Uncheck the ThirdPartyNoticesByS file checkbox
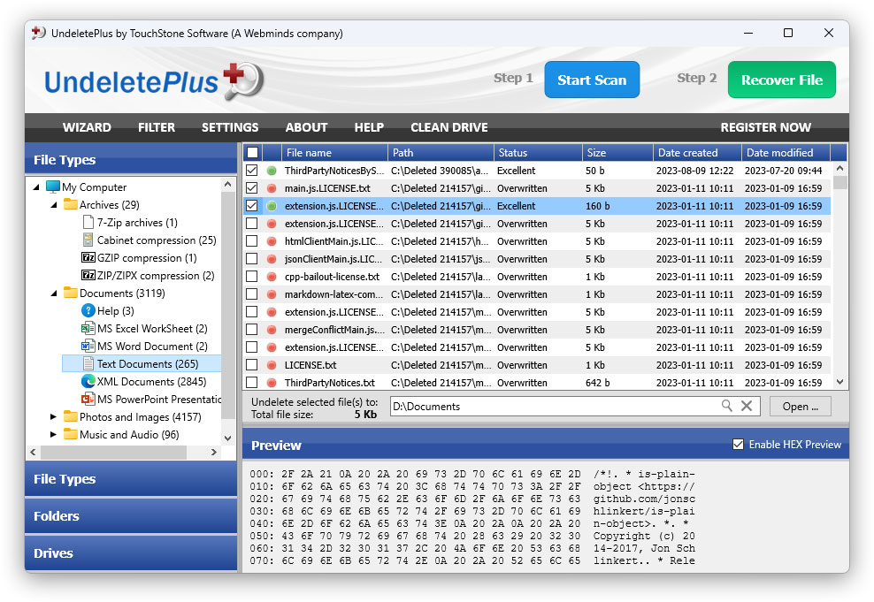The height and width of the screenshot is (602, 874). [x=252, y=171]
